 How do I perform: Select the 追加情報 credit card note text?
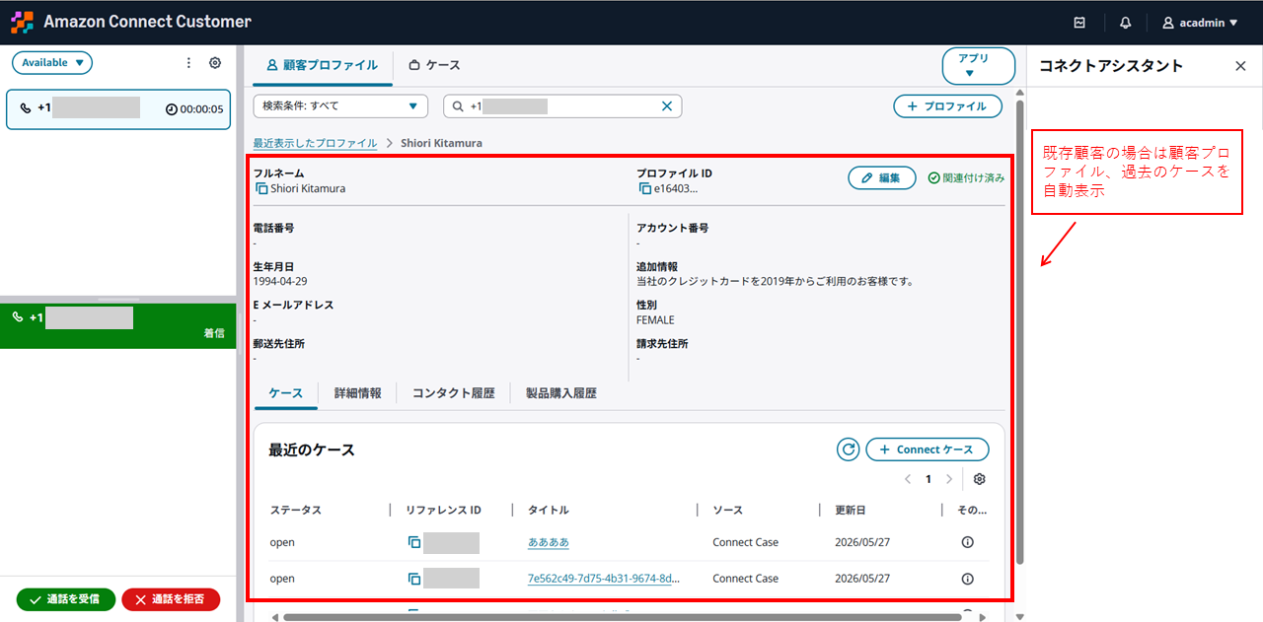(775, 281)
